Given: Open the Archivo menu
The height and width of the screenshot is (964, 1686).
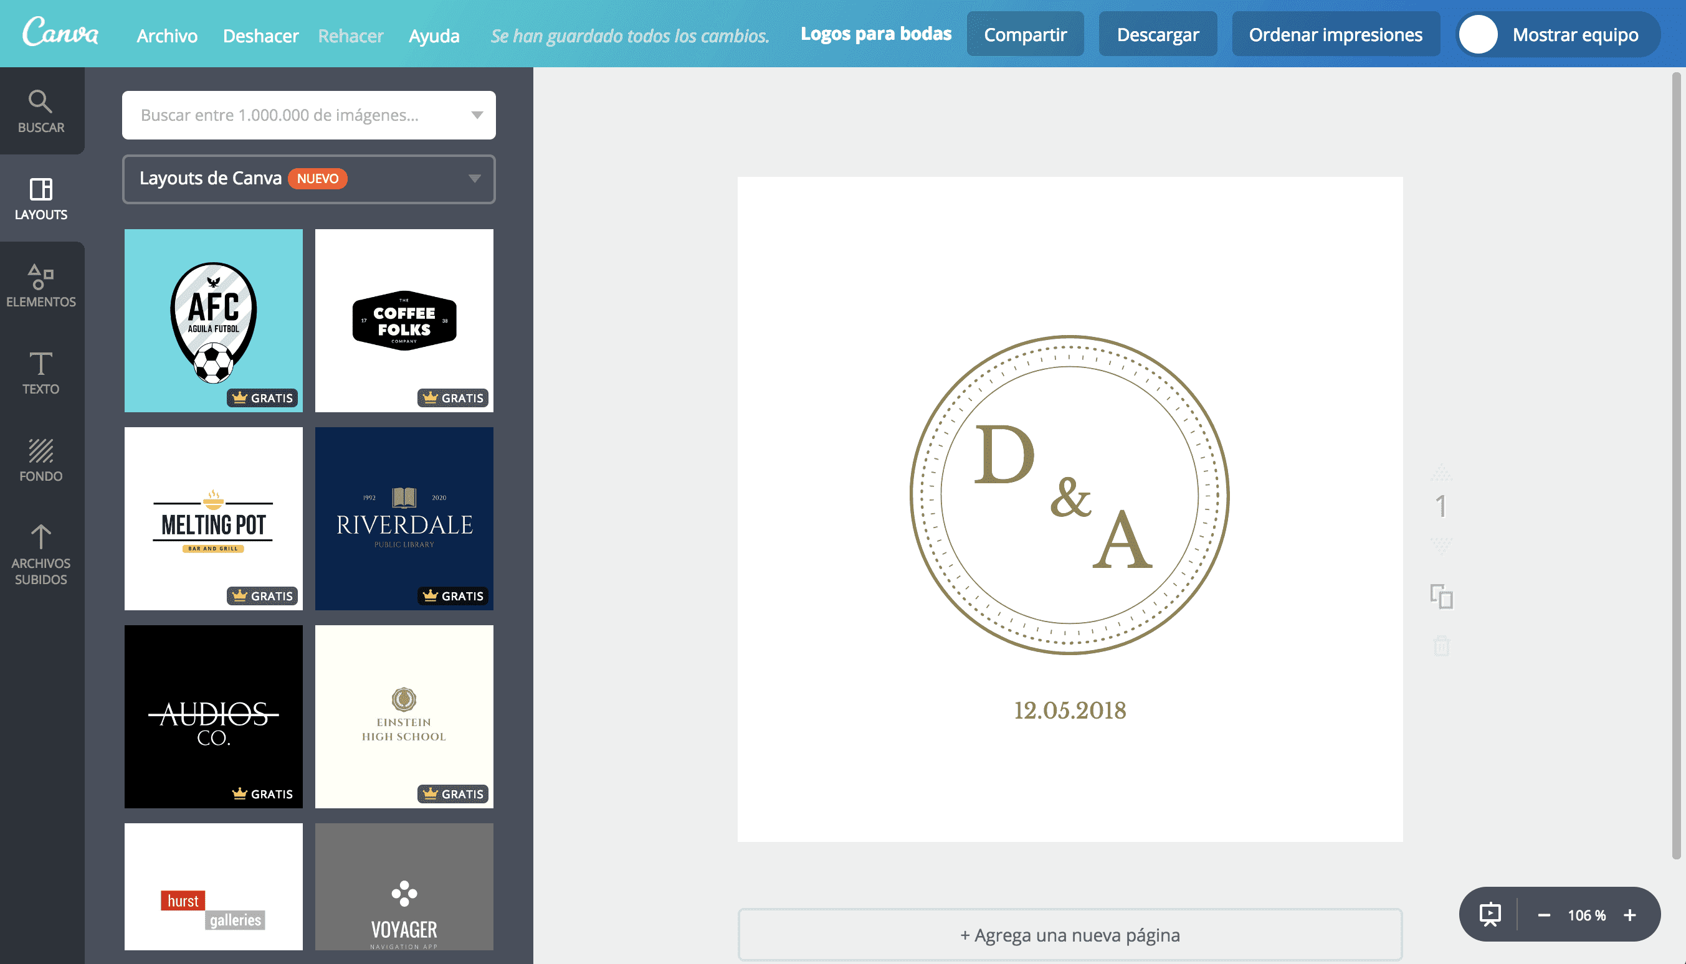Looking at the screenshot, I should pyautogui.click(x=167, y=35).
